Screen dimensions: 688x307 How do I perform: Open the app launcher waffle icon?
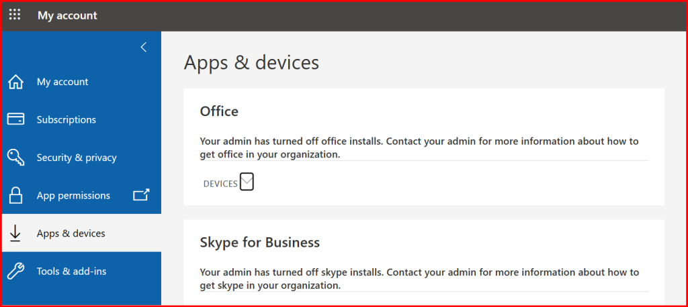click(x=15, y=15)
